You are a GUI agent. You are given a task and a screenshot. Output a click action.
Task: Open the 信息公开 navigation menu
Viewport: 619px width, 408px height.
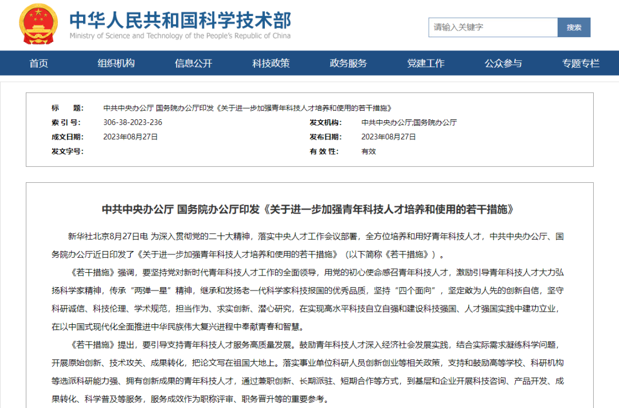194,63
